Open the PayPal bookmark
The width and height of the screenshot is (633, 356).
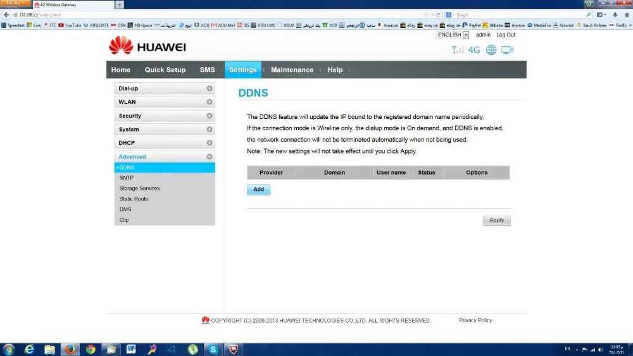click(471, 25)
